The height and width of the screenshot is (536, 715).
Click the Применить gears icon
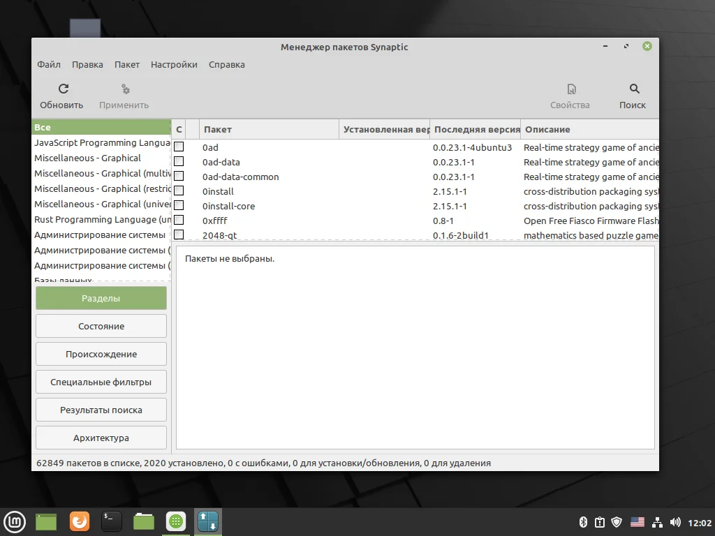125,89
